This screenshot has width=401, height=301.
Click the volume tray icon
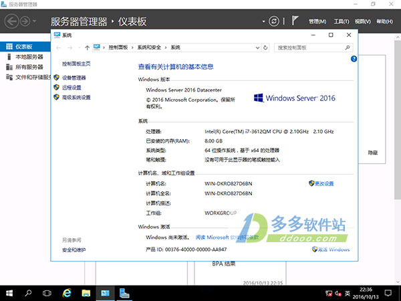(x=338, y=294)
